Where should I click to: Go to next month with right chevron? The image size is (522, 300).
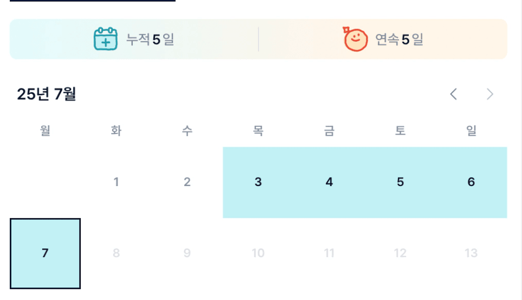pyautogui.click(x=489, y=94)
